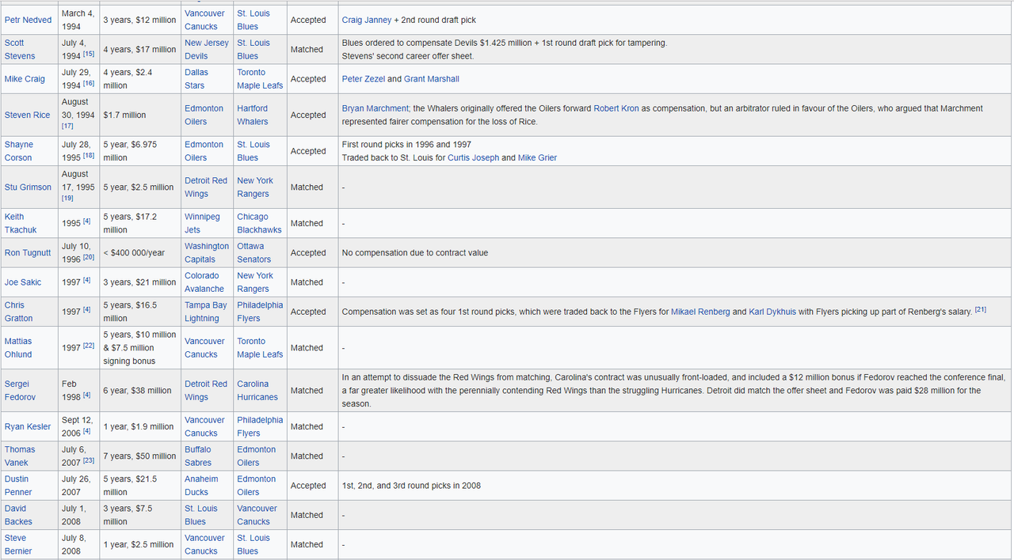This screenshot has height=560, width=1014.
Task: Open the Mattias Ohlund player link
Action: pyautogui.click(x=19, y=348)
